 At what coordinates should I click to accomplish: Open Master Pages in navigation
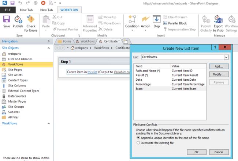click(x=17, y=101)
